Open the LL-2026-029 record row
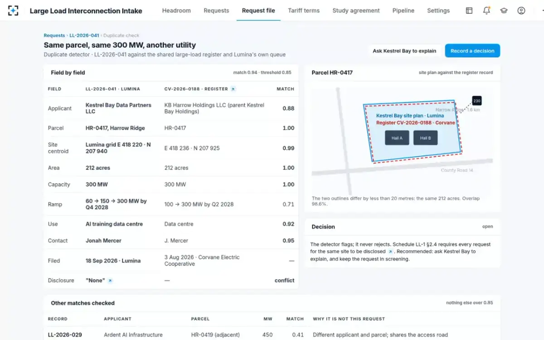The image size is (544, 340). pyautogui.click(x=272, y=335)
